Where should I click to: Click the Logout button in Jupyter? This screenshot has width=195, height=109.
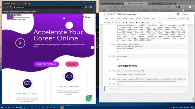(x=185, y=14)
